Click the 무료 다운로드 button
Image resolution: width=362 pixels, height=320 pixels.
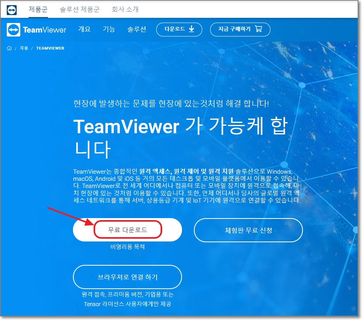[127, 230]
